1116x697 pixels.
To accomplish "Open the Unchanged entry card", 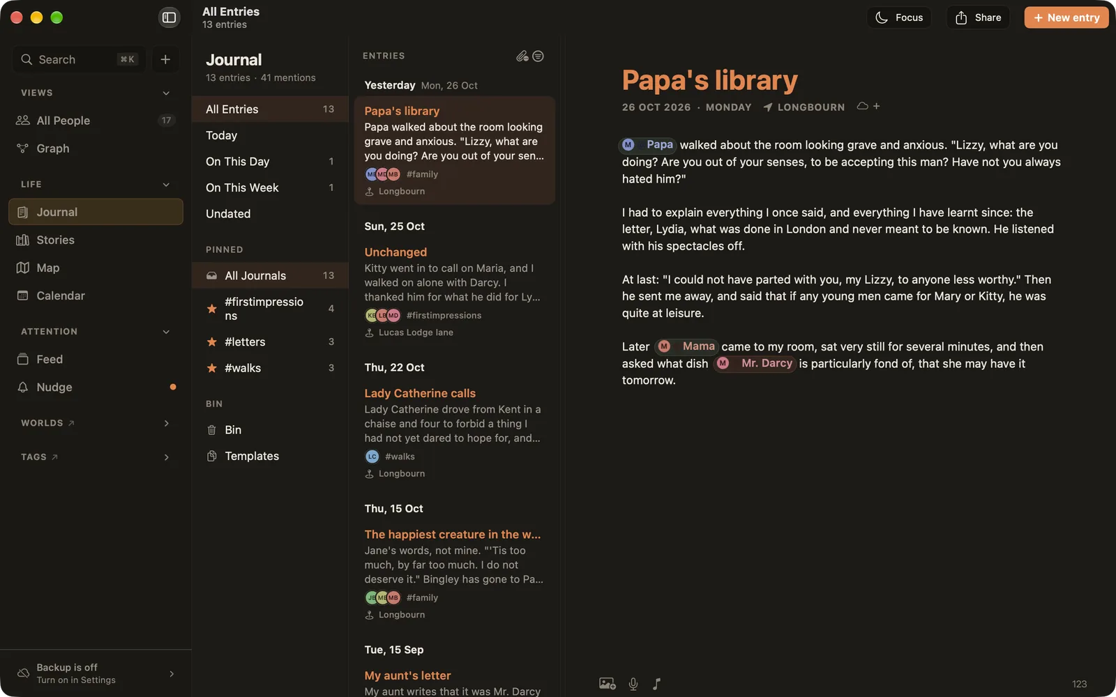I will coord(454,292).
